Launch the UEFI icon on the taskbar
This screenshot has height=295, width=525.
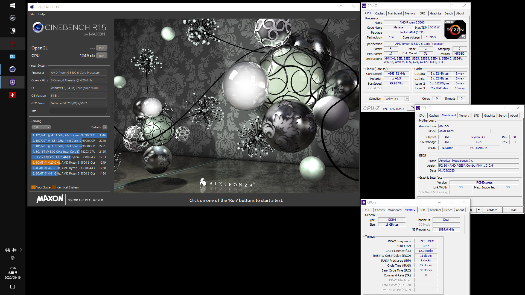(x=13, y=18)
